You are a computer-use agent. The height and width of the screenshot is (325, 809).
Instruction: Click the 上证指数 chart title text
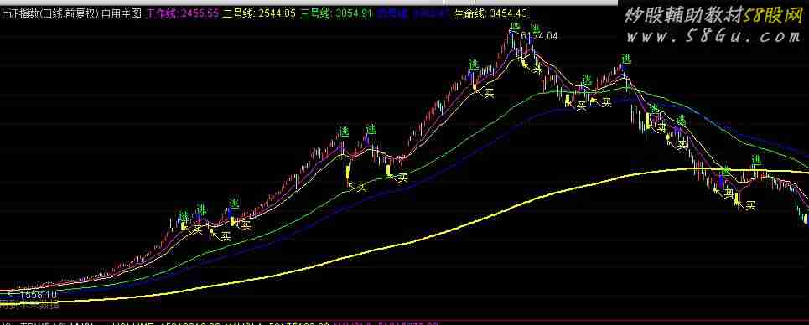pyautogui.click(x=19, y=14)
